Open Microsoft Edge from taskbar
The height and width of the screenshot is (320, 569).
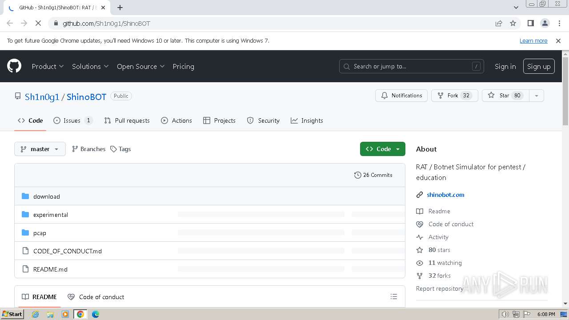[x=96, y=314]
